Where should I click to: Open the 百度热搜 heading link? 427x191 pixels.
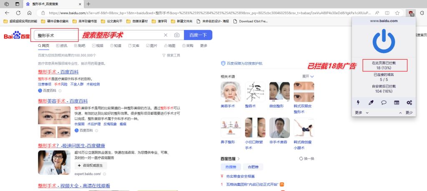(230, 158)
